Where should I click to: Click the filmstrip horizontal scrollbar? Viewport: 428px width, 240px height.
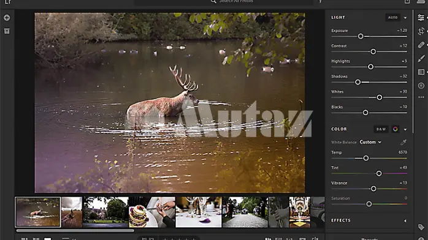point(75,230)
